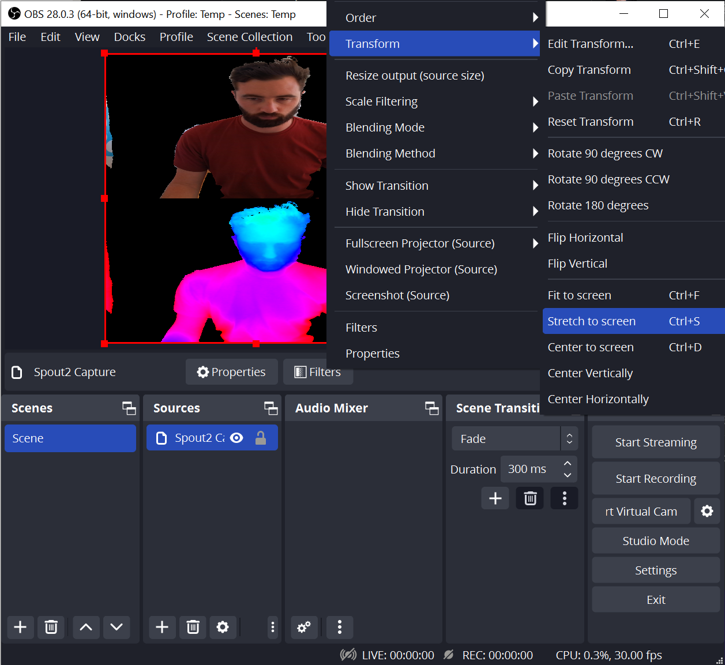Screen dimensions: 725x665
Task: Pop out the Sources panel dock icon
Action: point(271,408)
